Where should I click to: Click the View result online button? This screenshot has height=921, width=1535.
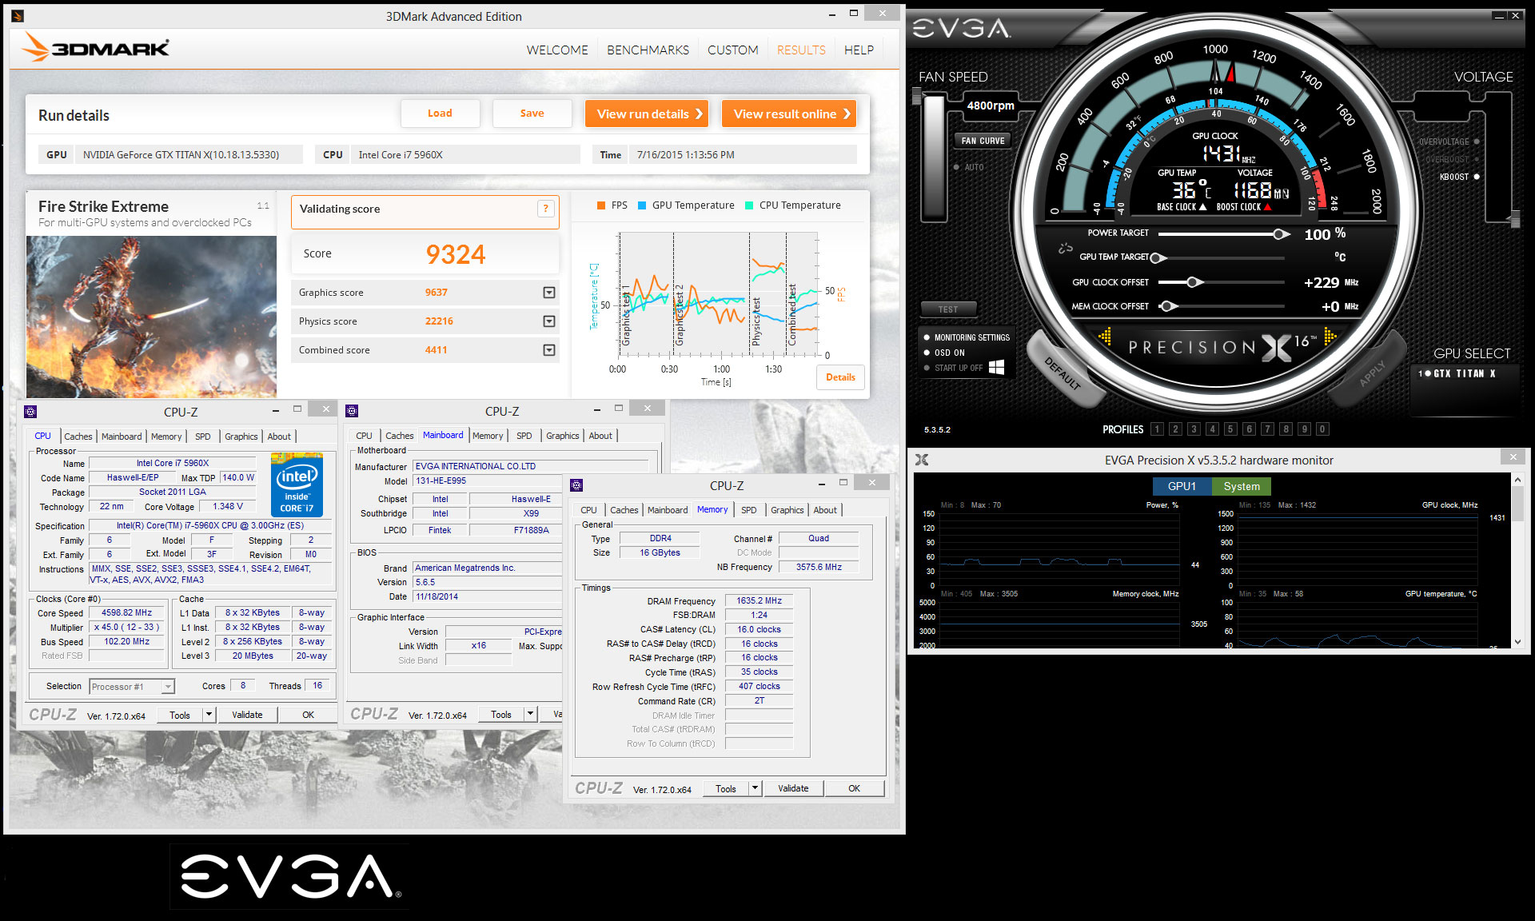pyautogui.click(x=788, y=114)
